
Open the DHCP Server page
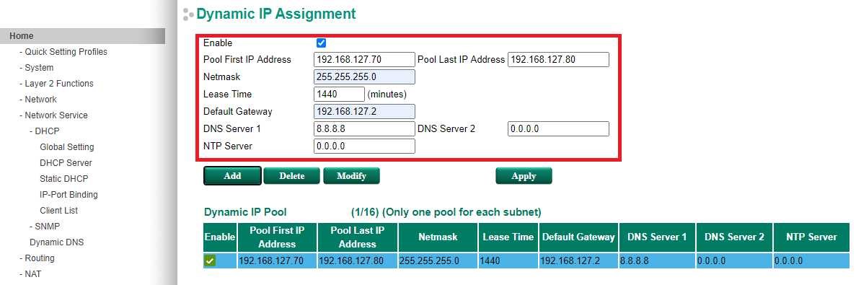(x=66, y=162)
